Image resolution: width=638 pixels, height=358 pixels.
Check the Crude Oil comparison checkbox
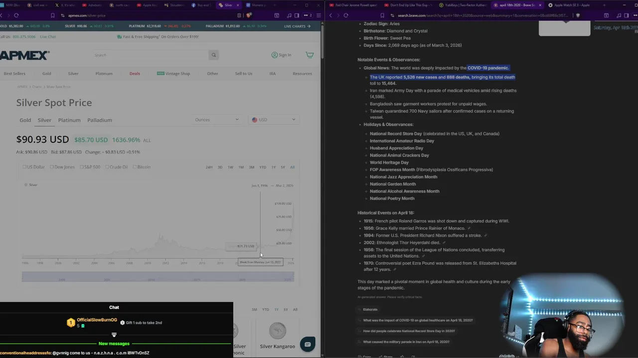(107, 167)
